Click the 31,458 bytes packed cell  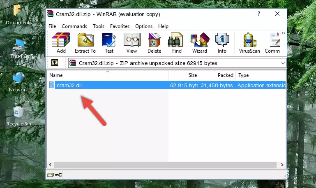217,85
